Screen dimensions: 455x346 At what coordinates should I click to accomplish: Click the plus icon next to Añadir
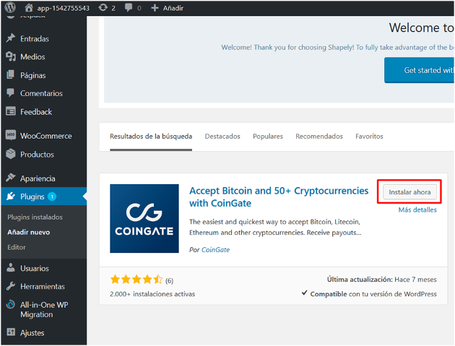(x=155, y=8)
